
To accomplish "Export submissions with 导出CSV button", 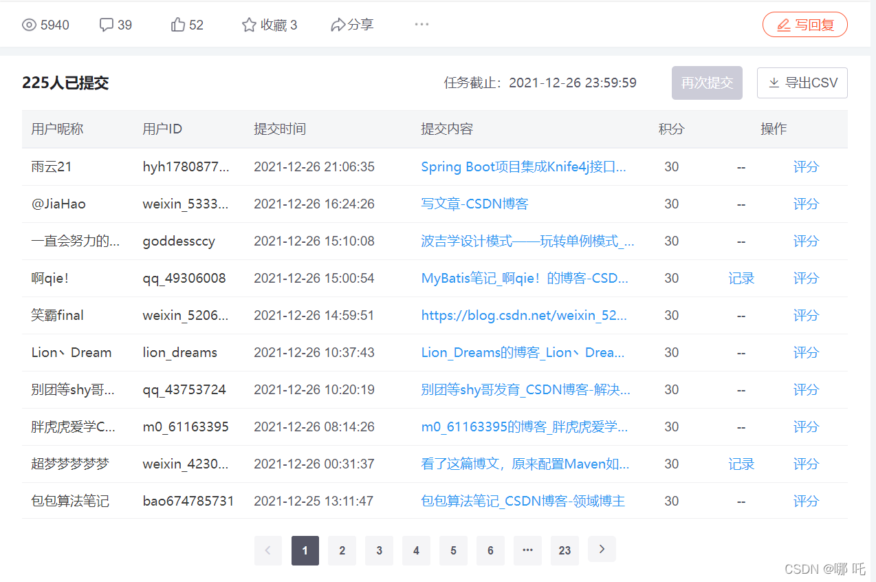I will 802,83.
